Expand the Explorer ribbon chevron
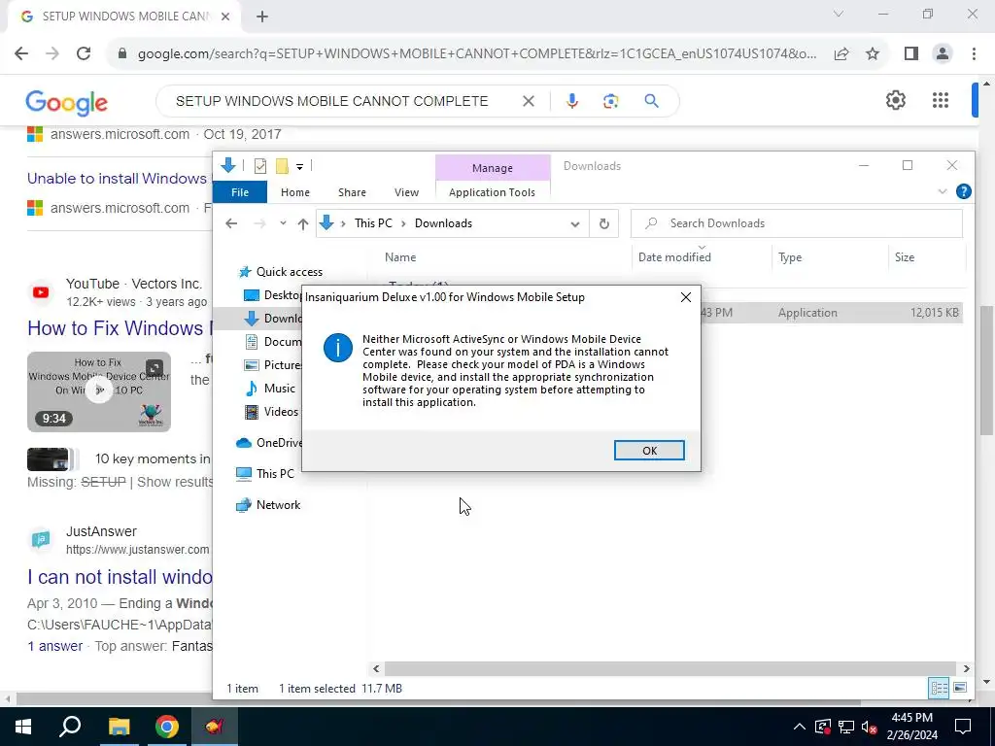The height and width of the screenshot is (746, 995). [x=943, y=191]
